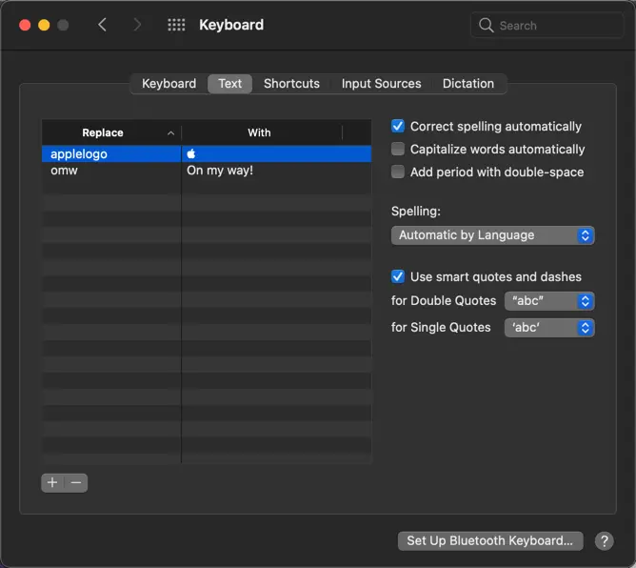Screen dimensions: 636x568
Task: Click the Replace column header label
Action: point(103,132)
